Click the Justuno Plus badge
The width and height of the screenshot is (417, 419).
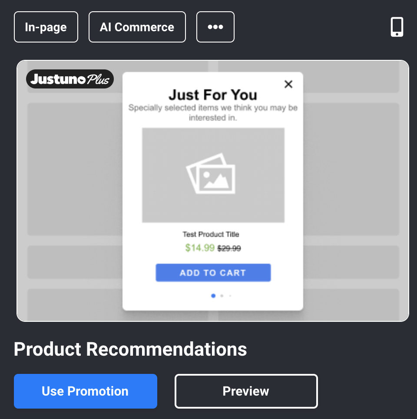[x=69, y=79]
